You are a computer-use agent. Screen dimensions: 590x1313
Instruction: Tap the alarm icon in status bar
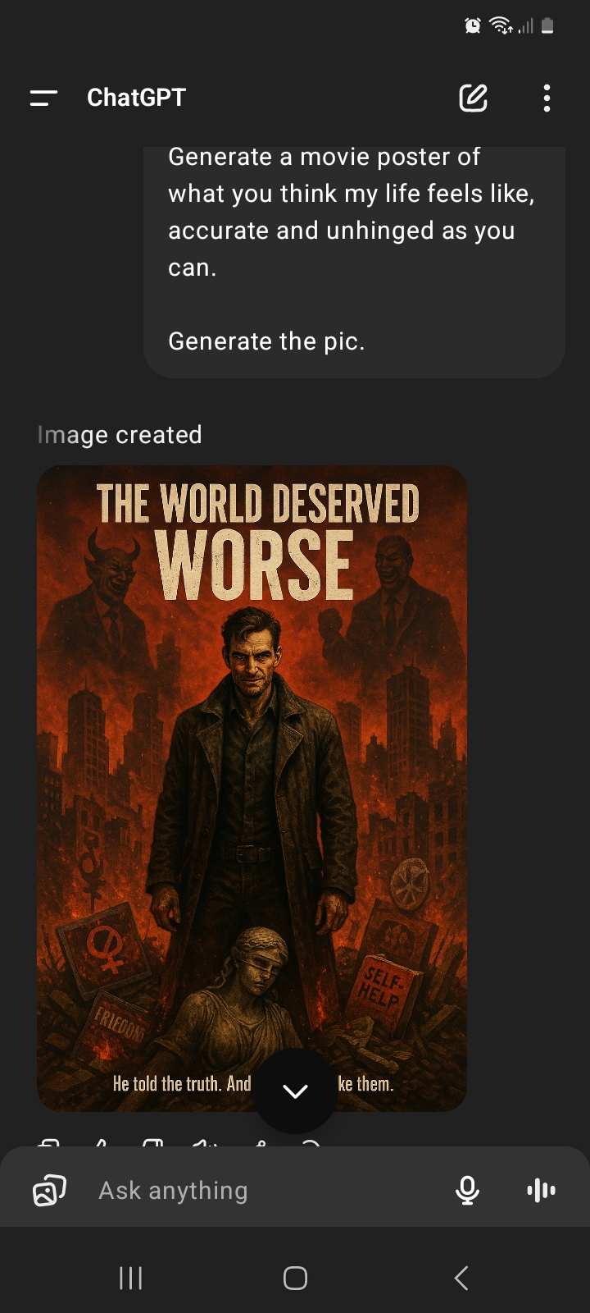[x=473, y=26]
